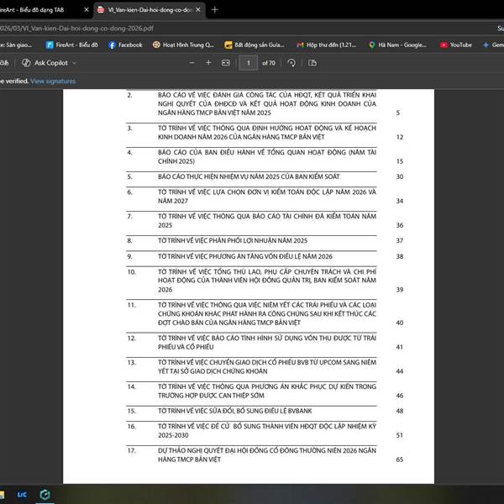The image size is (504, 504).
Task: Zoom in the PDF
Action: tap(208, 63)
